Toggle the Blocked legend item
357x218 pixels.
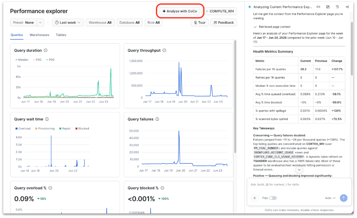tap(82, 129)
